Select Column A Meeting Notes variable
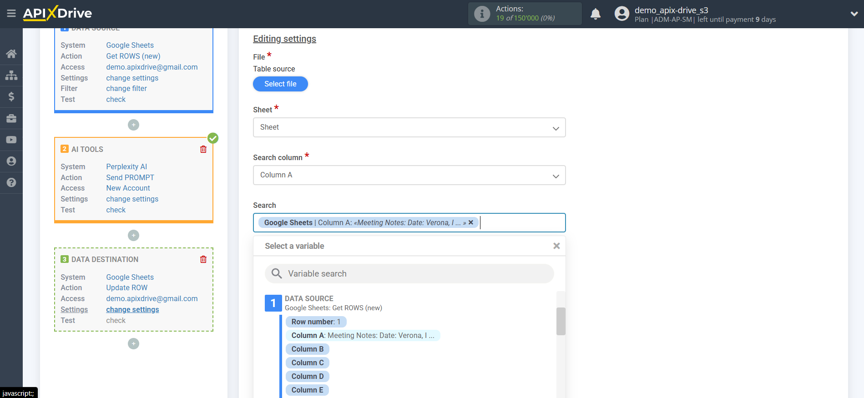This screenshot has height=398, width=864. pyautogui.click(x=363, y=335)
